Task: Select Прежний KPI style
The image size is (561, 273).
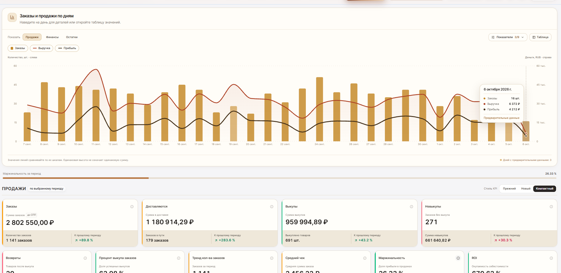Action: pos(509,189)
